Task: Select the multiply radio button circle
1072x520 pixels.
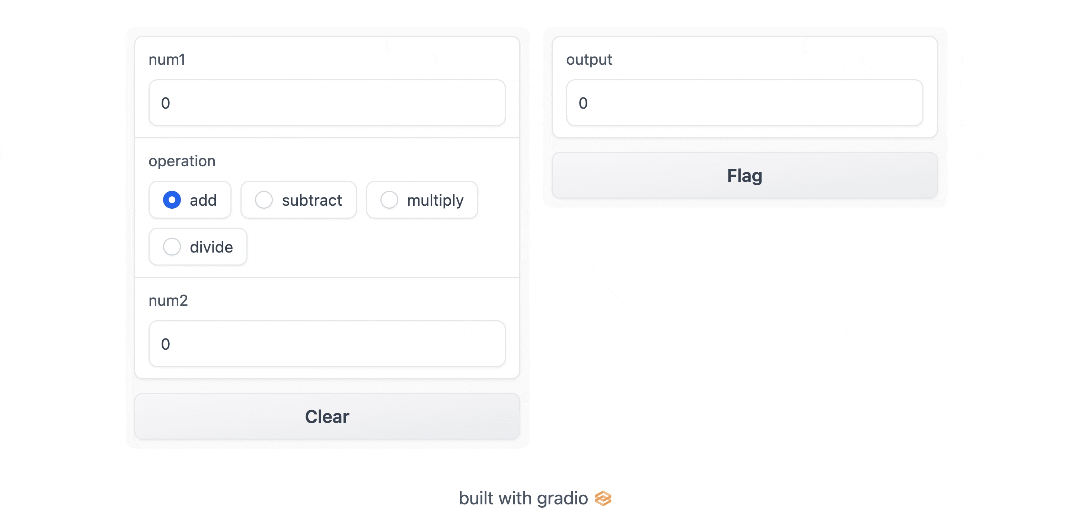Action: point(389,200)
